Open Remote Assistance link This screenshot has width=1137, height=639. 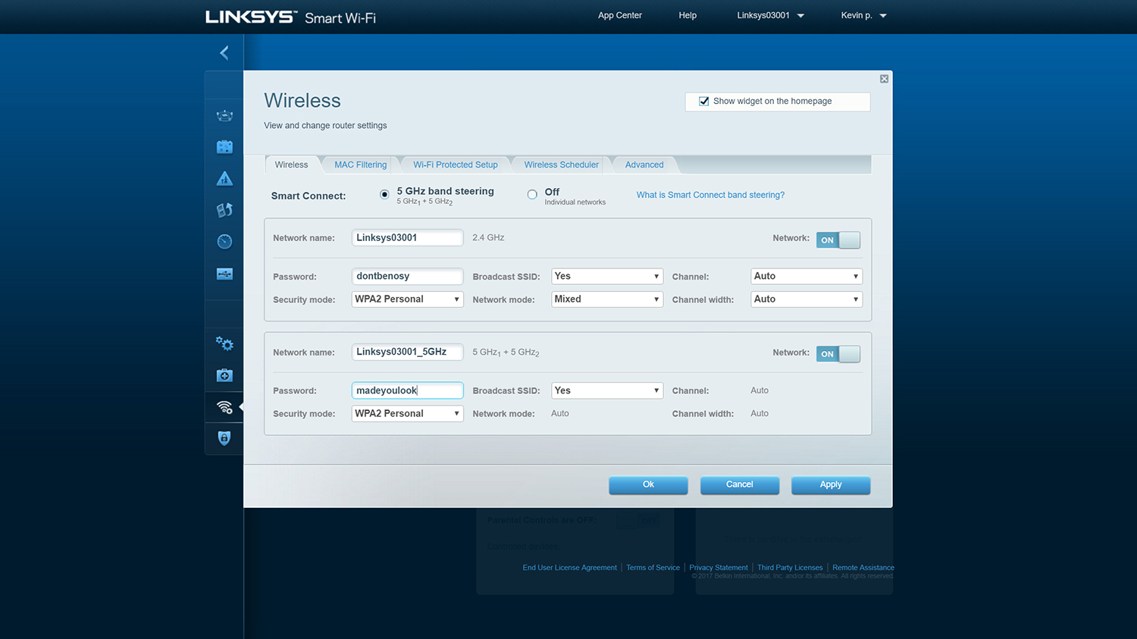coord(863,568)
